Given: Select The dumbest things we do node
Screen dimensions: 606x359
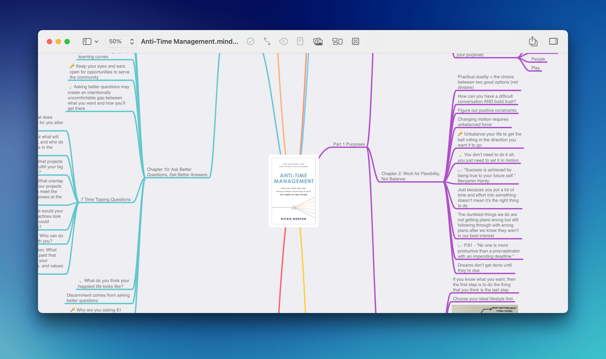Looking at the screenshot, I should 488,225.
